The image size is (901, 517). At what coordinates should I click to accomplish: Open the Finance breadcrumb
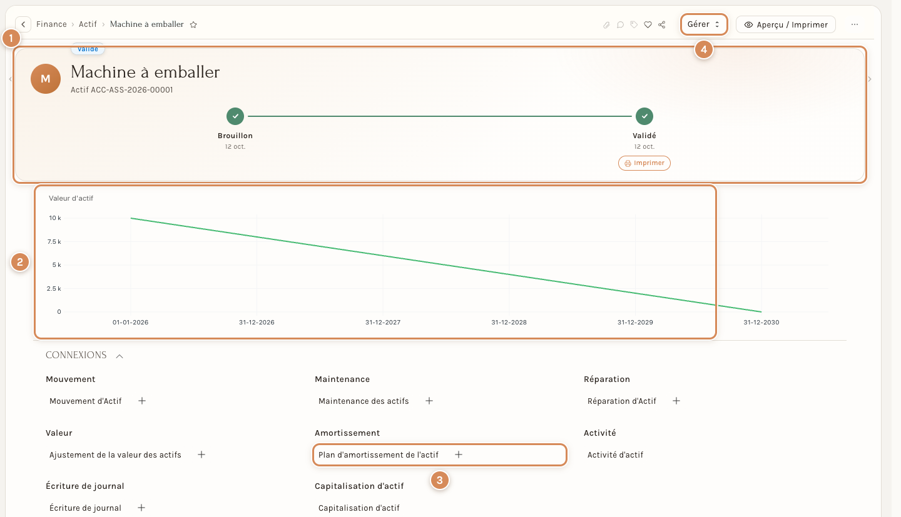51,24
